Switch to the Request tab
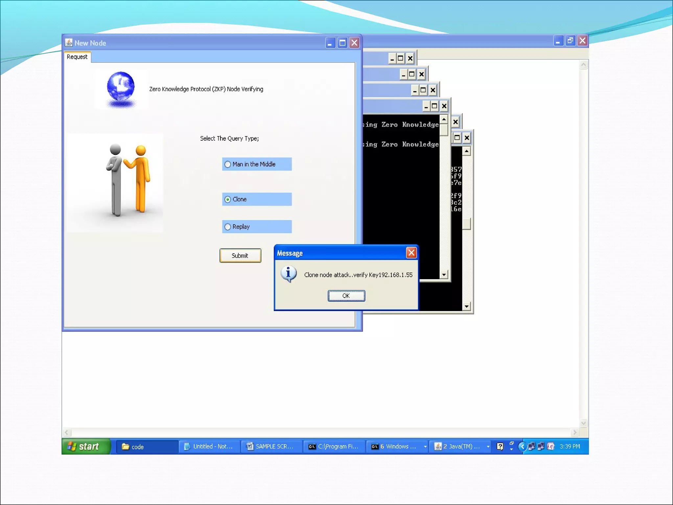The height and width of the screenshot is (505, 673). point(77,57)
